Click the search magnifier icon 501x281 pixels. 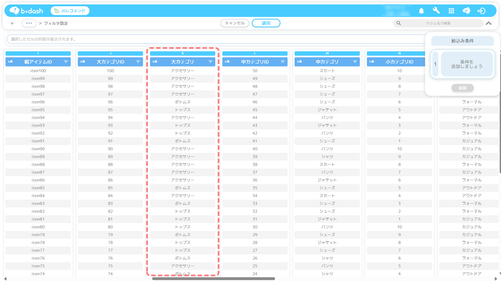tap(399, 24)
